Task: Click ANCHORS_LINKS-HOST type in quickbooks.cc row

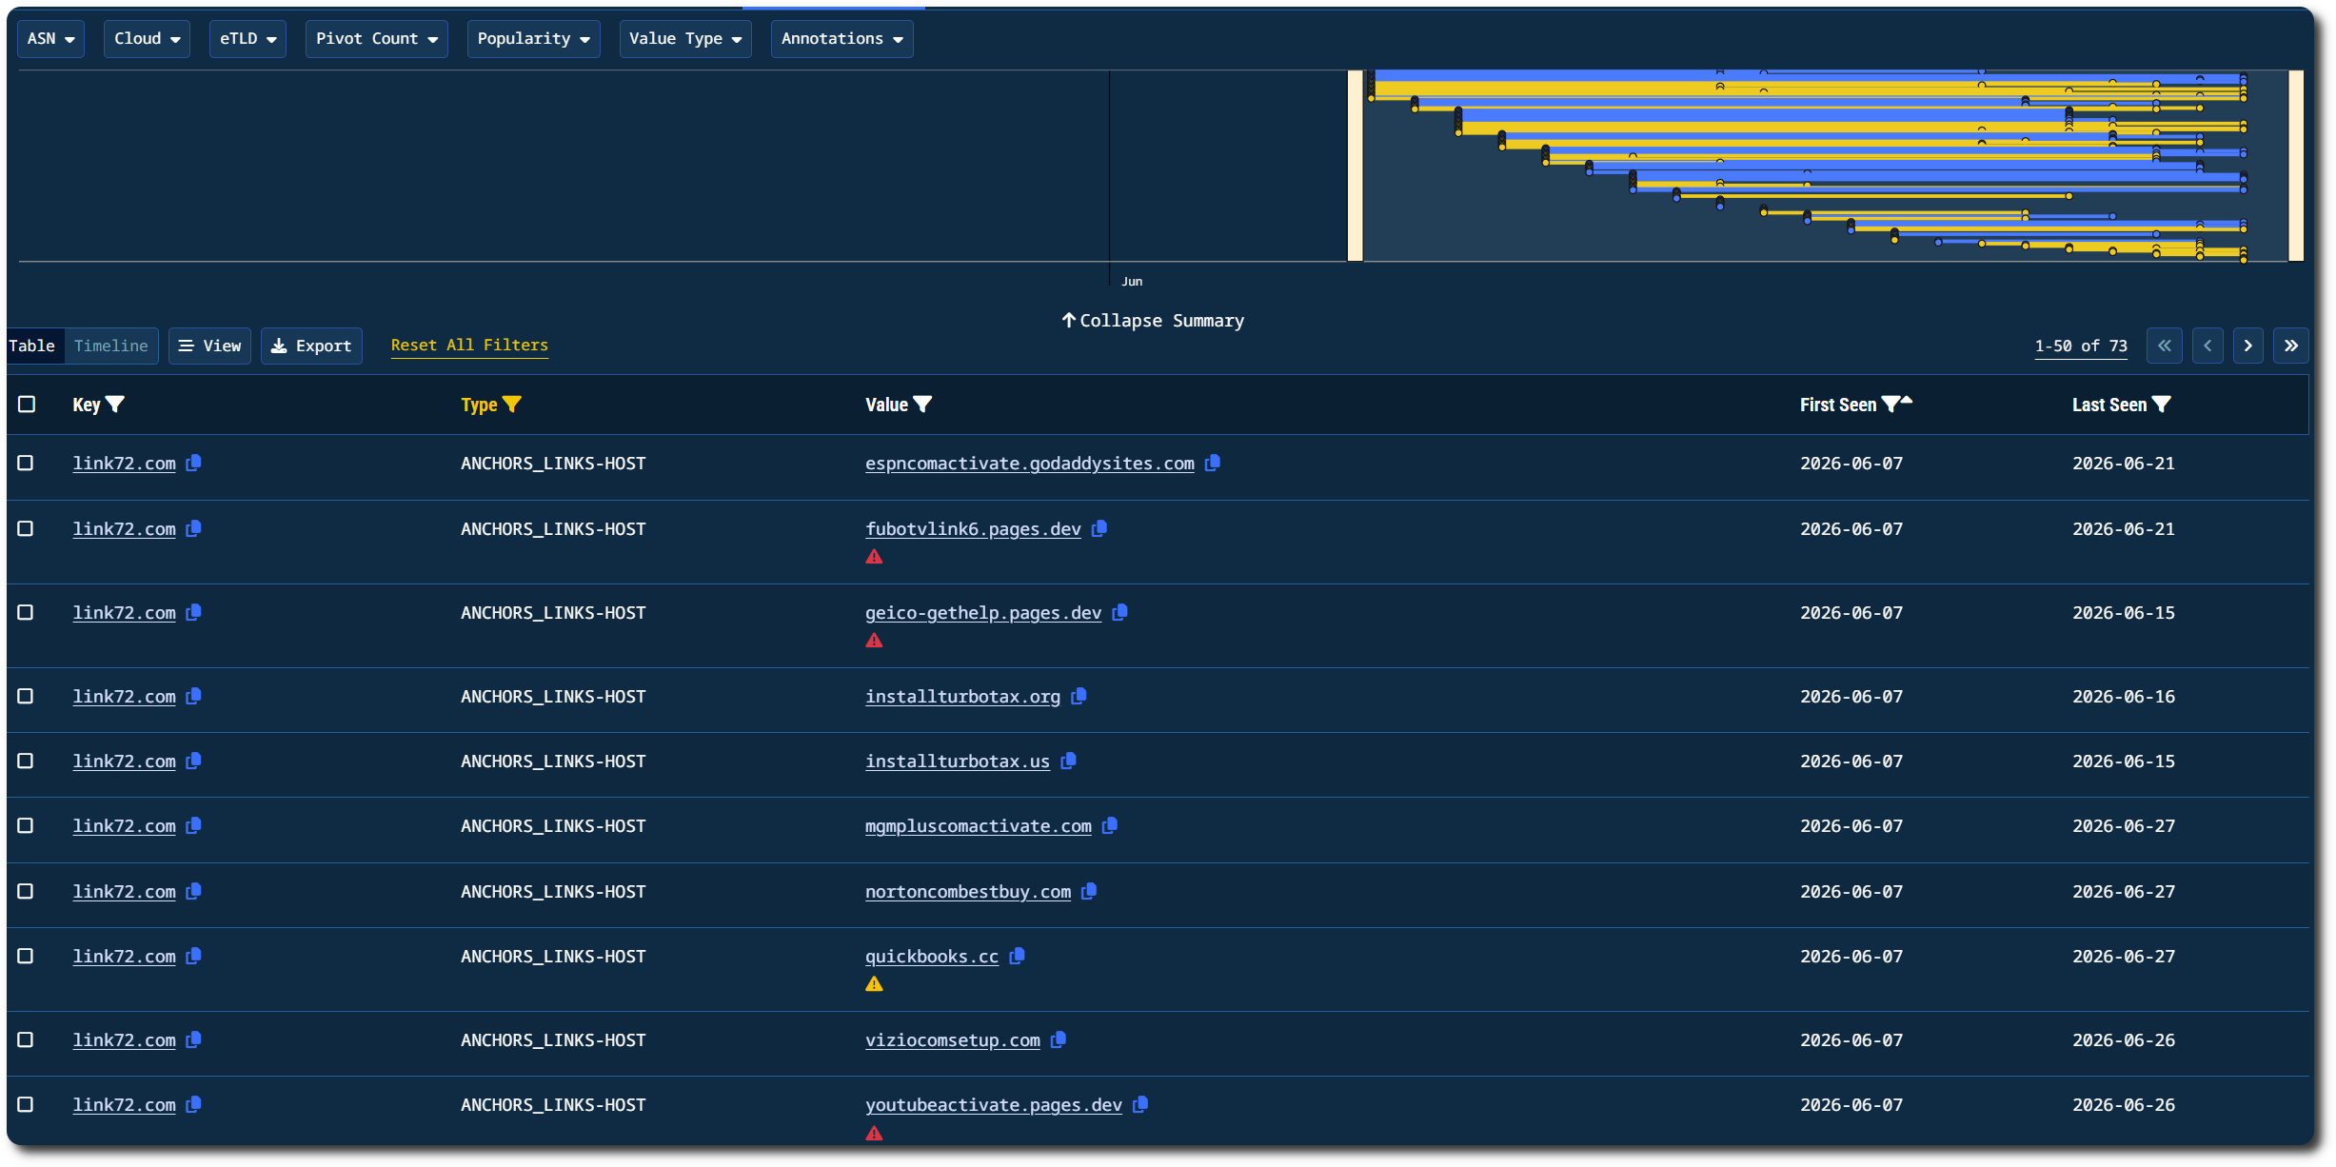Action: (x=553, y=956)
